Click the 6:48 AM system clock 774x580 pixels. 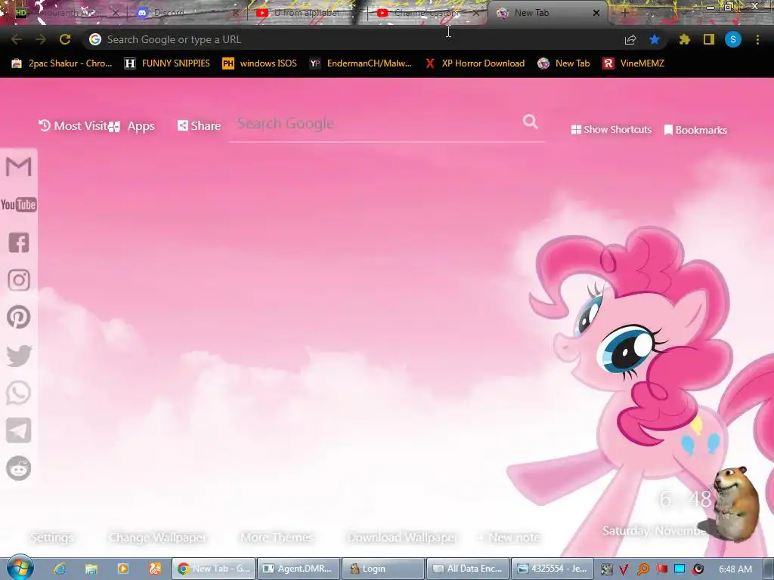click(x=735, y=569)
